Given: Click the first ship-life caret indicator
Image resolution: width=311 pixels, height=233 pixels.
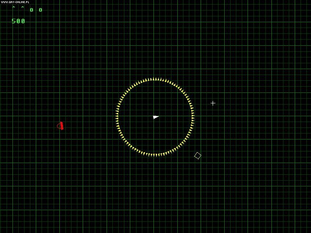Looking at the screenshot, I should 14,7.
